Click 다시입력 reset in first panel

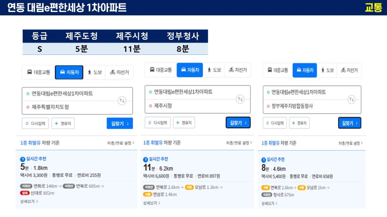click(x=35, y=123)
